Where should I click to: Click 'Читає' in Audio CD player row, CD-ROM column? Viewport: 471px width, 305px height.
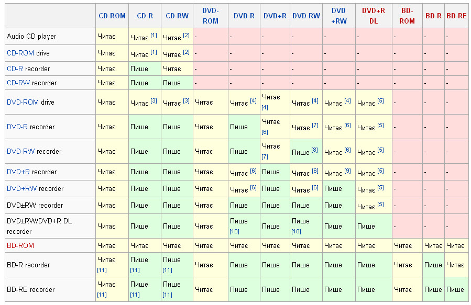106,36
